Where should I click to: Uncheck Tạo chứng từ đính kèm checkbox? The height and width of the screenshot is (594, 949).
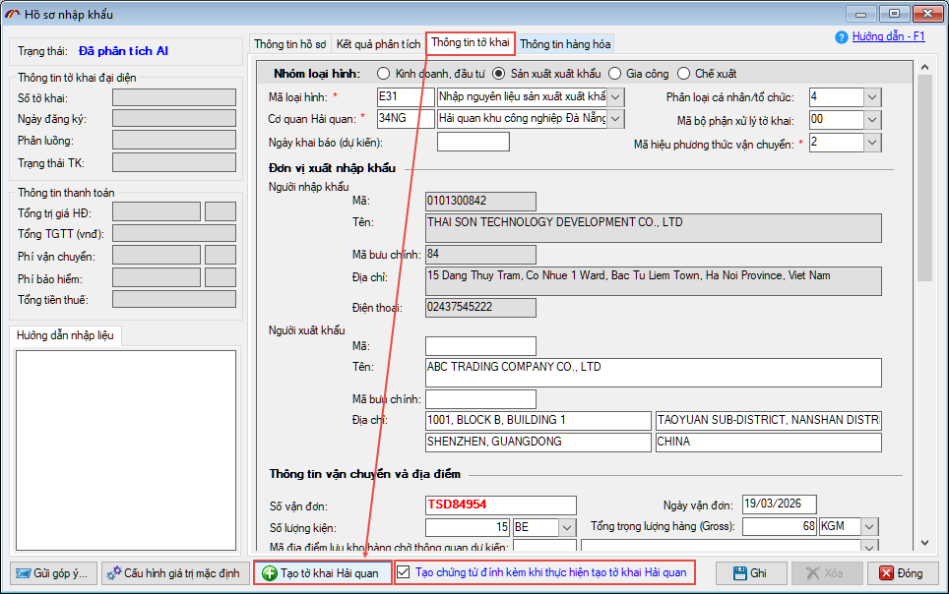tap(404, 572)
